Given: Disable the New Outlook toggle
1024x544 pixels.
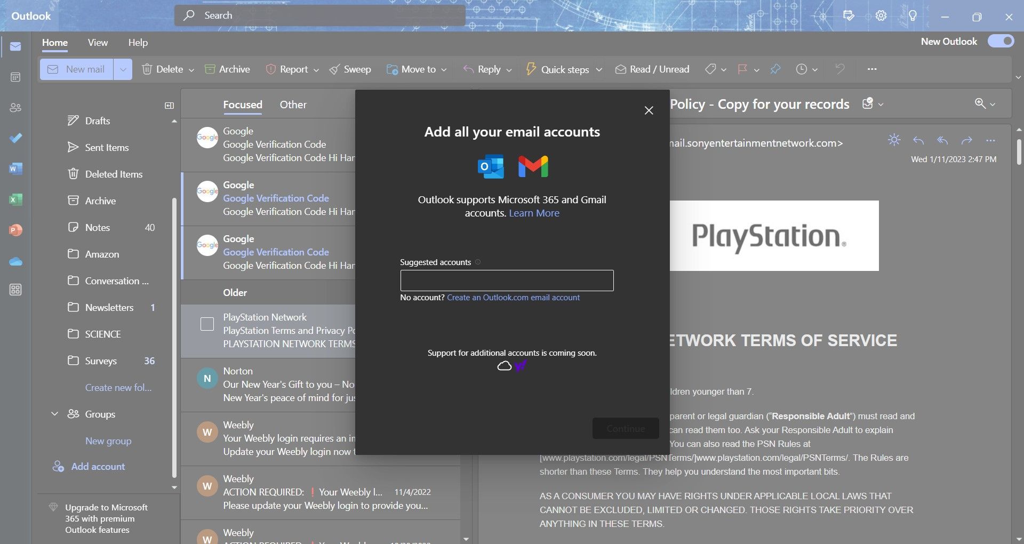Looking at the screenshot, I should [1000, 41].
